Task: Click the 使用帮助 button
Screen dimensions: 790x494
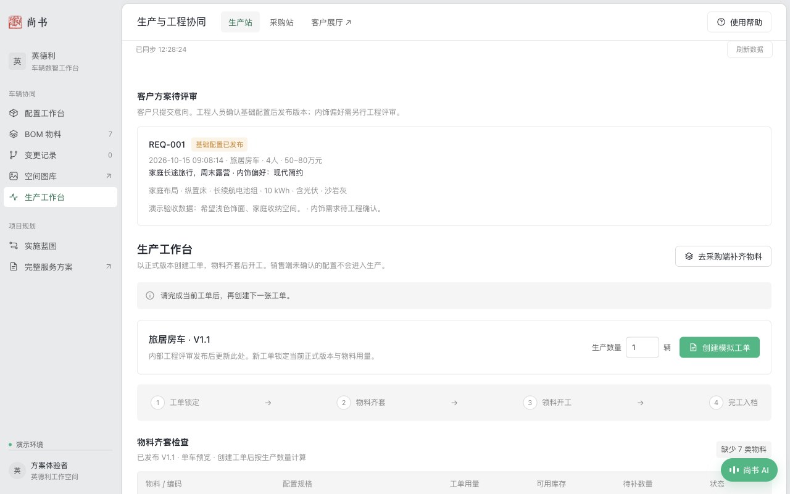Action: (739, 22)
